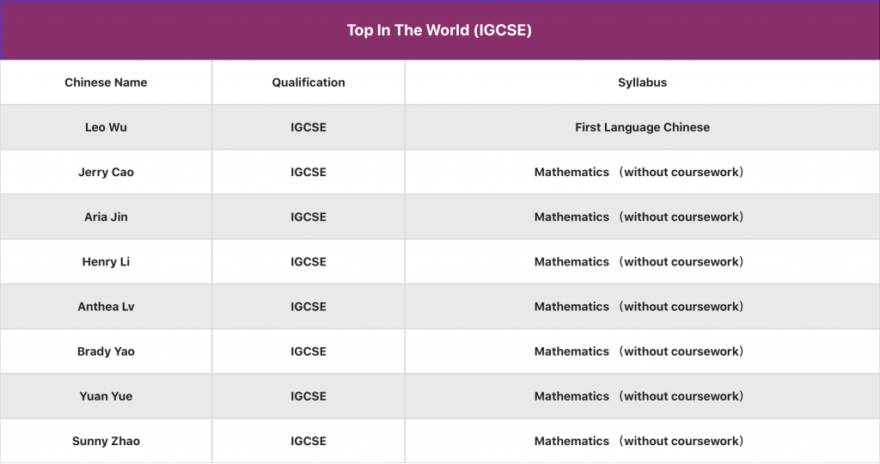
Task: Click the 'Qualification' column header
Action: (x=309, y=82)
